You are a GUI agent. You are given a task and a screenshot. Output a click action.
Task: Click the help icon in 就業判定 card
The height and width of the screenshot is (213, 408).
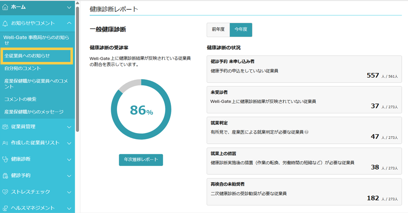point(306,132)
